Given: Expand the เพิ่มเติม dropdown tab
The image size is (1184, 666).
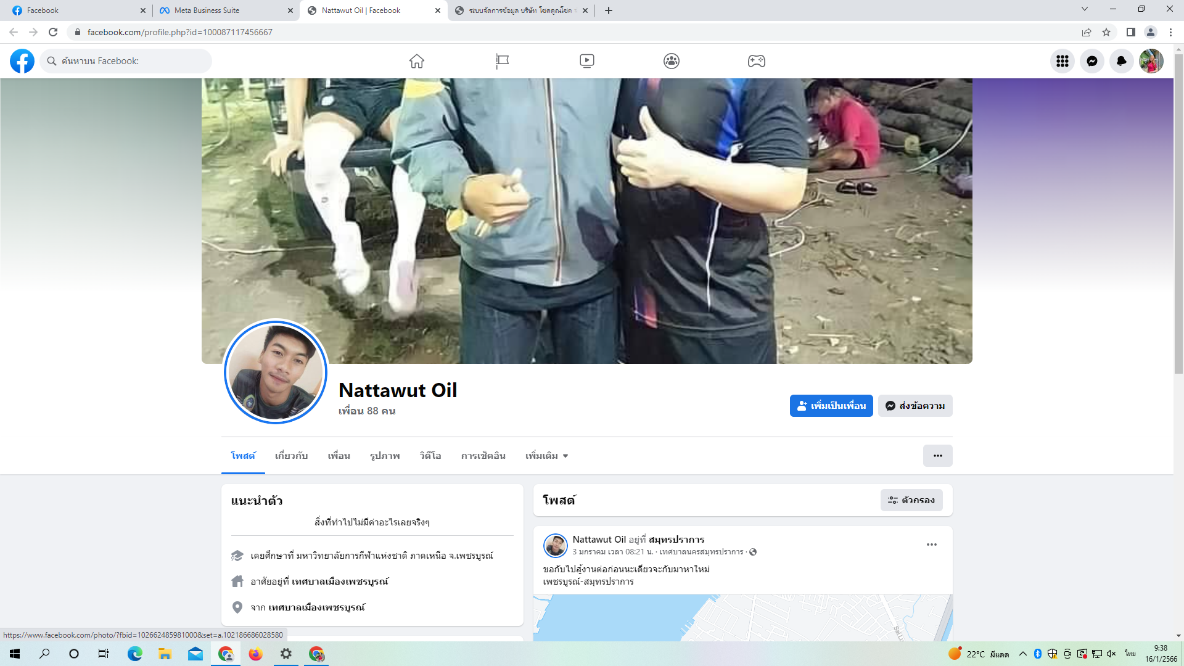Looking at the screenshot, I should pos(546,456).
